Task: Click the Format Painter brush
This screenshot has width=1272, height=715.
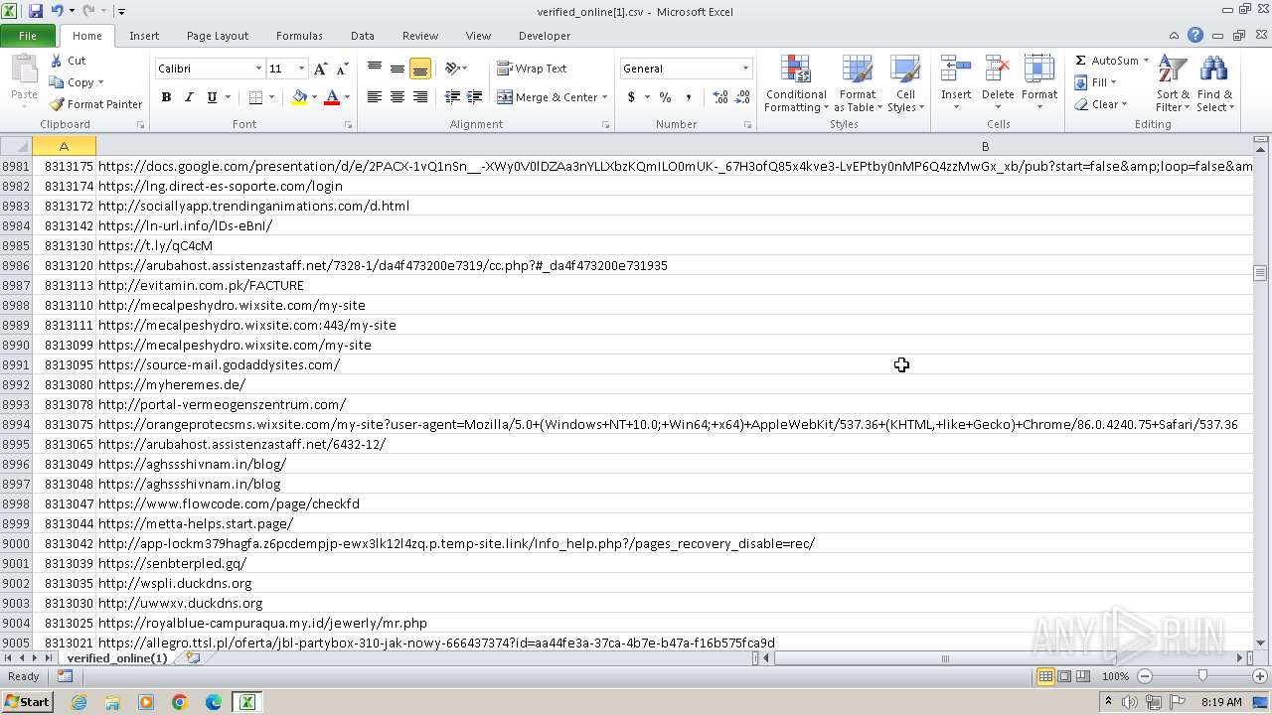Action: coord(58,104)
